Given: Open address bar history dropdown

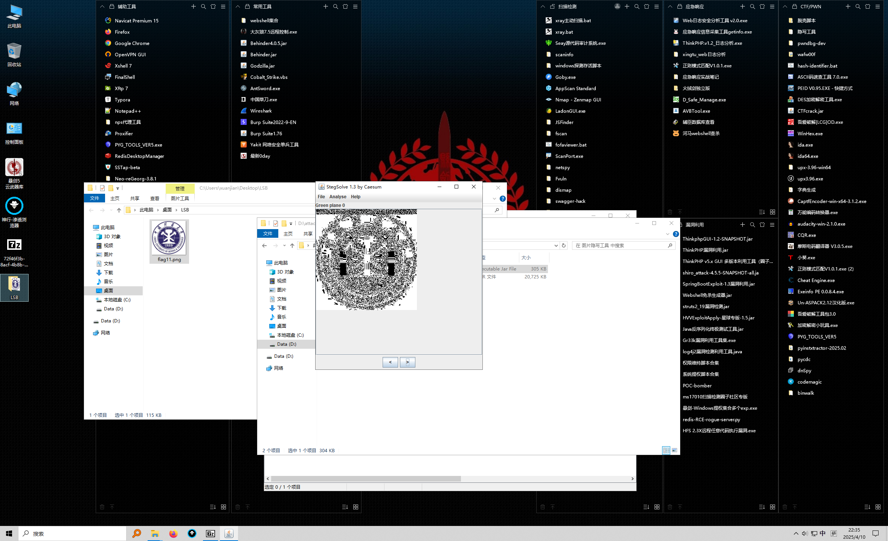Looking at the screenshot, I should [x=557, y=245].
